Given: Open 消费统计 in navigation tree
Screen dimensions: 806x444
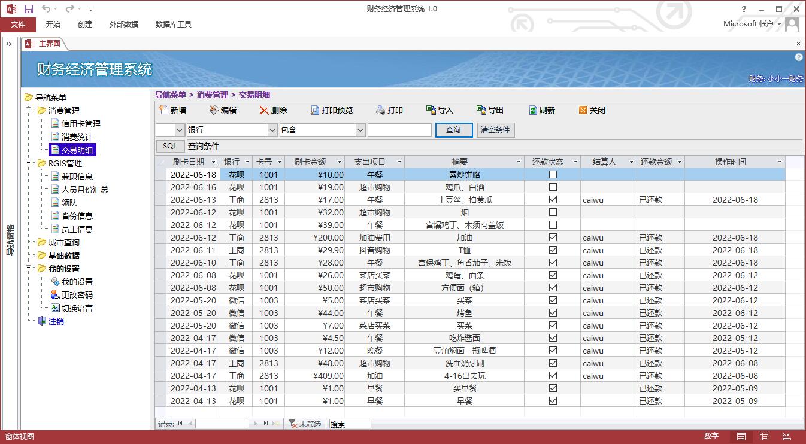Looking at the screenshot, I should pyautogui.click(x=77, y=137).
